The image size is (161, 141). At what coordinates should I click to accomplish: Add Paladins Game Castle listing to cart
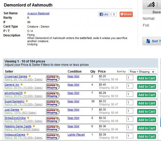(x=146, y=128)
